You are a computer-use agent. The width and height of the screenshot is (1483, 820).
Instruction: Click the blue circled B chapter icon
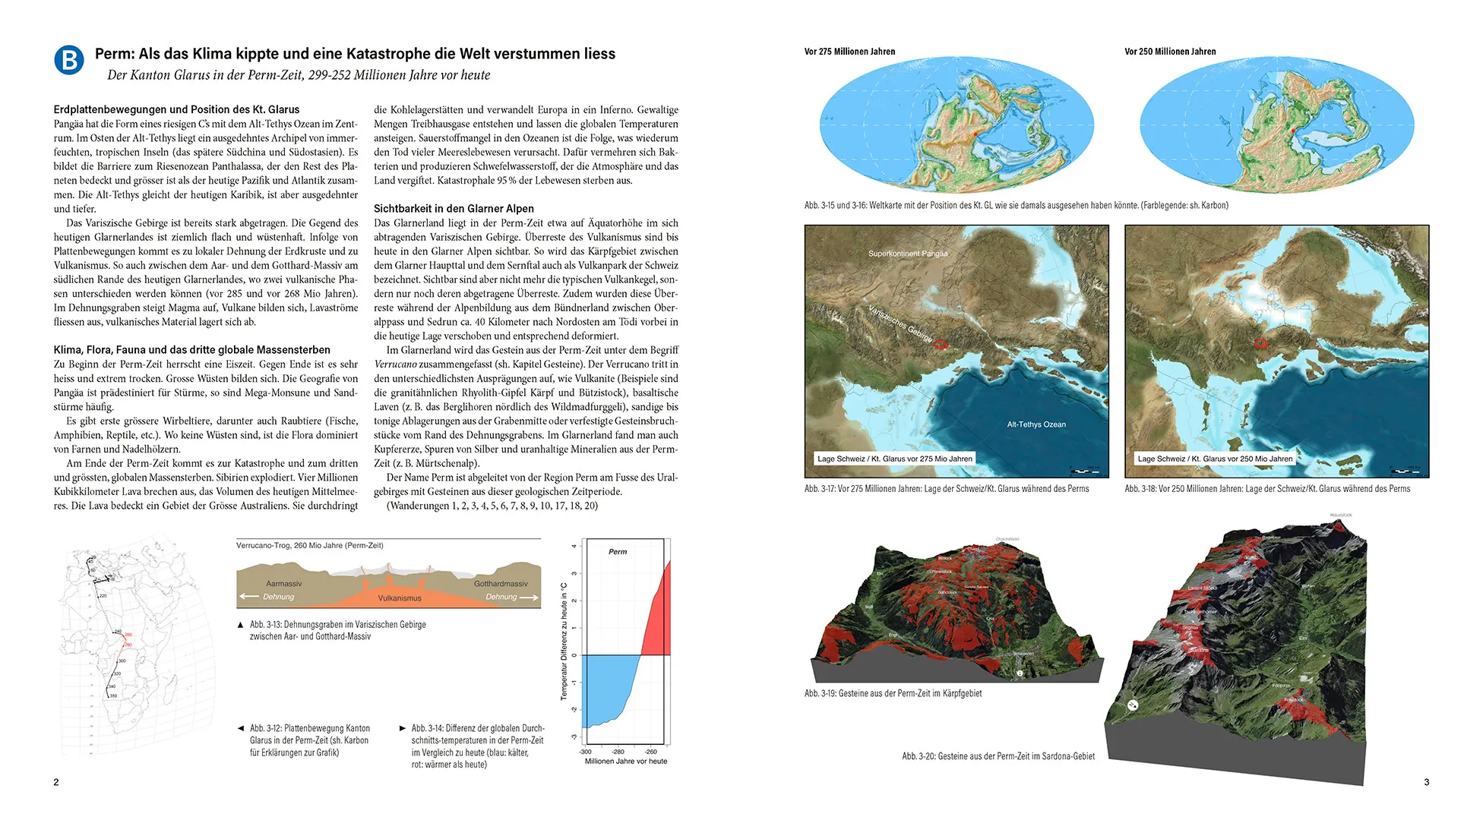tap(69, 60)
